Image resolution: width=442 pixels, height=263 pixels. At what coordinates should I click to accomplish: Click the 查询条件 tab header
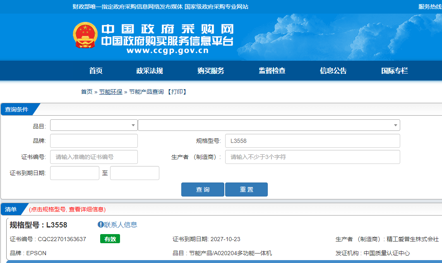pos(17,109)
